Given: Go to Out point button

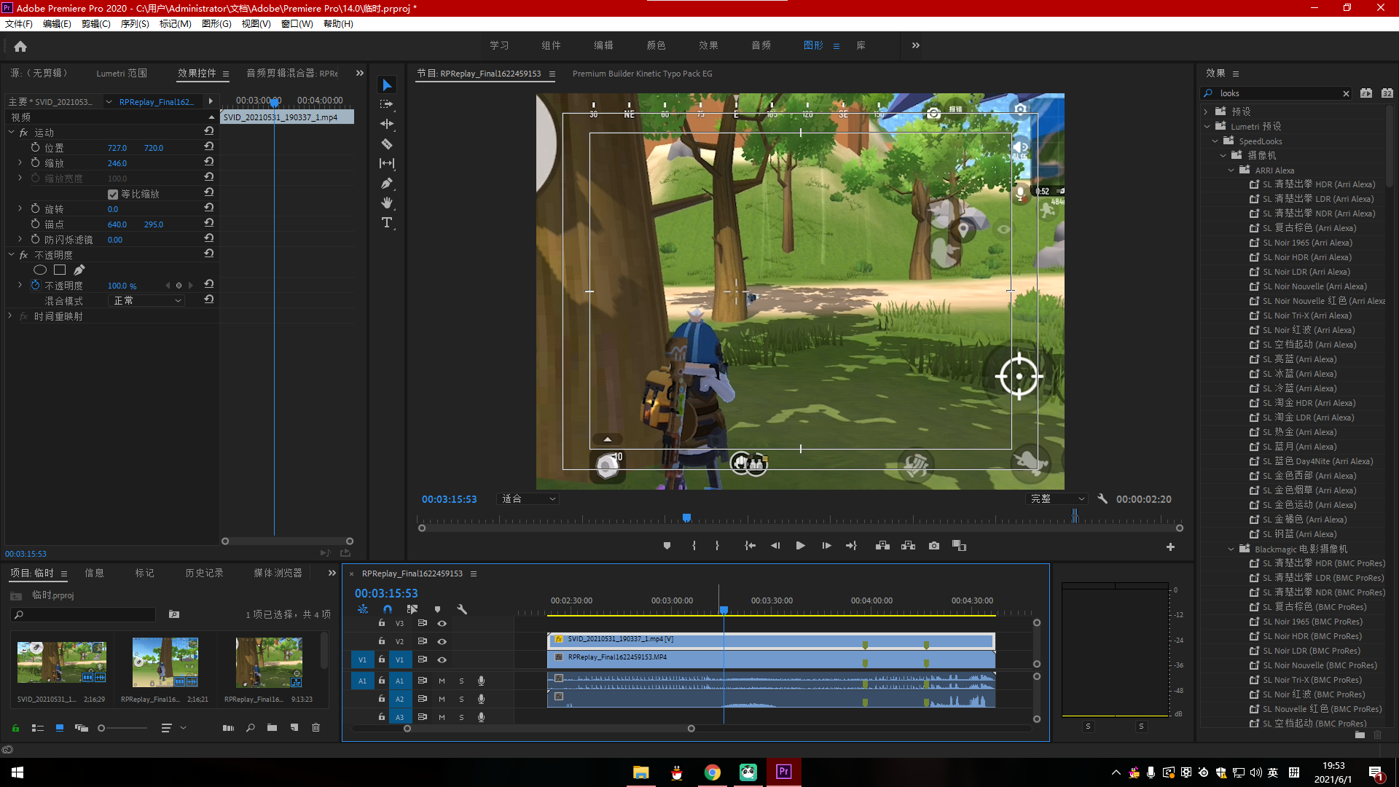Looking at the screenshot, I should click(851, 546).
